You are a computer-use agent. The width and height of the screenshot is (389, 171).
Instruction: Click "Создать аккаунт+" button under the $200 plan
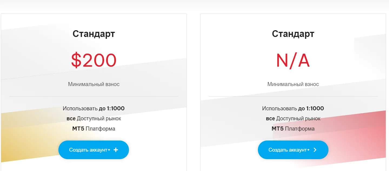pyautogui.click(x=94, y=150)
